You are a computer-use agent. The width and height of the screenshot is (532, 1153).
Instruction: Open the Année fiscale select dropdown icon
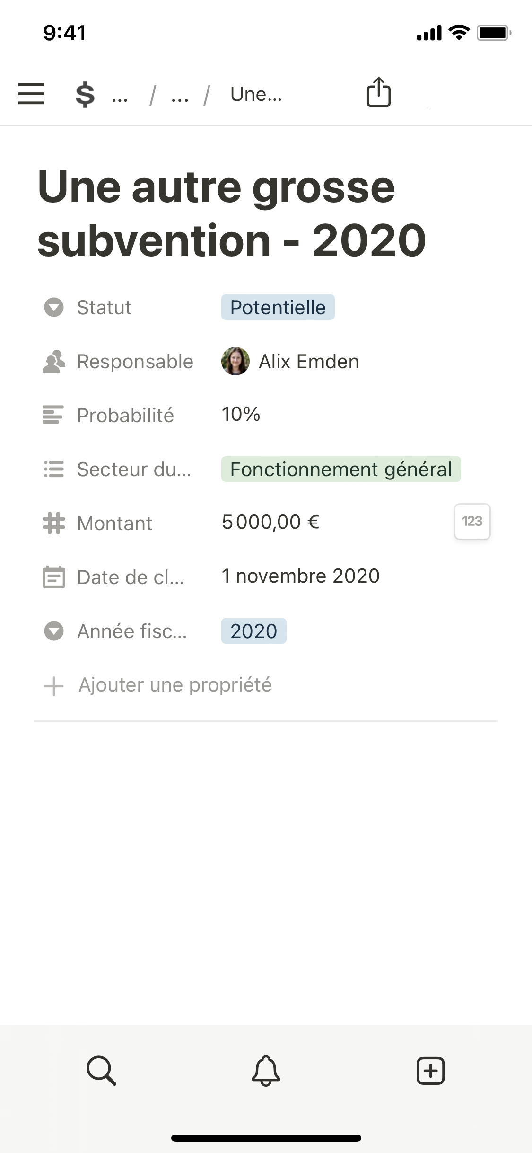pos(53,631)
